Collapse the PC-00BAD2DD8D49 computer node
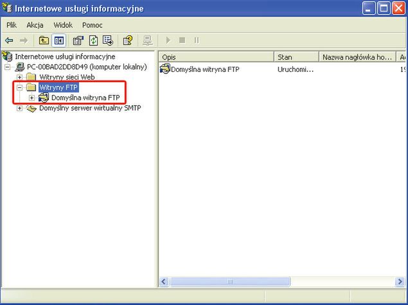Screen dimensions: 408x305 click(7, 67)
